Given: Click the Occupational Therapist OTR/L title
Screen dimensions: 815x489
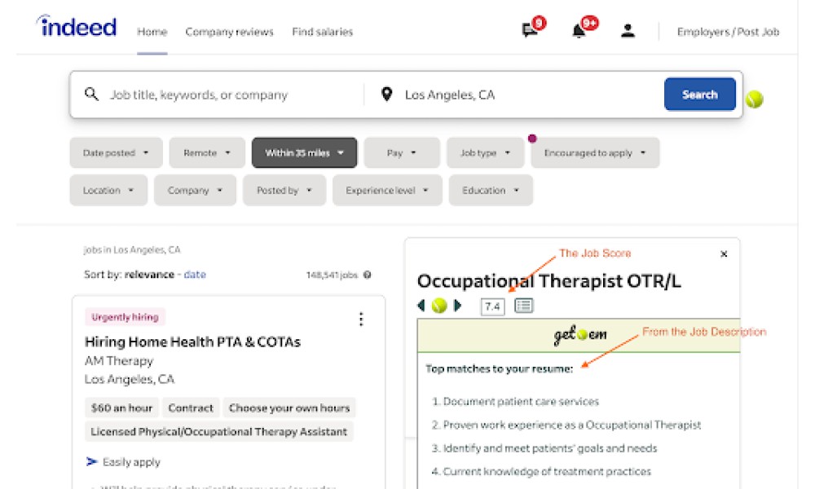Looking at the screenshot, I should click(548, 280).
